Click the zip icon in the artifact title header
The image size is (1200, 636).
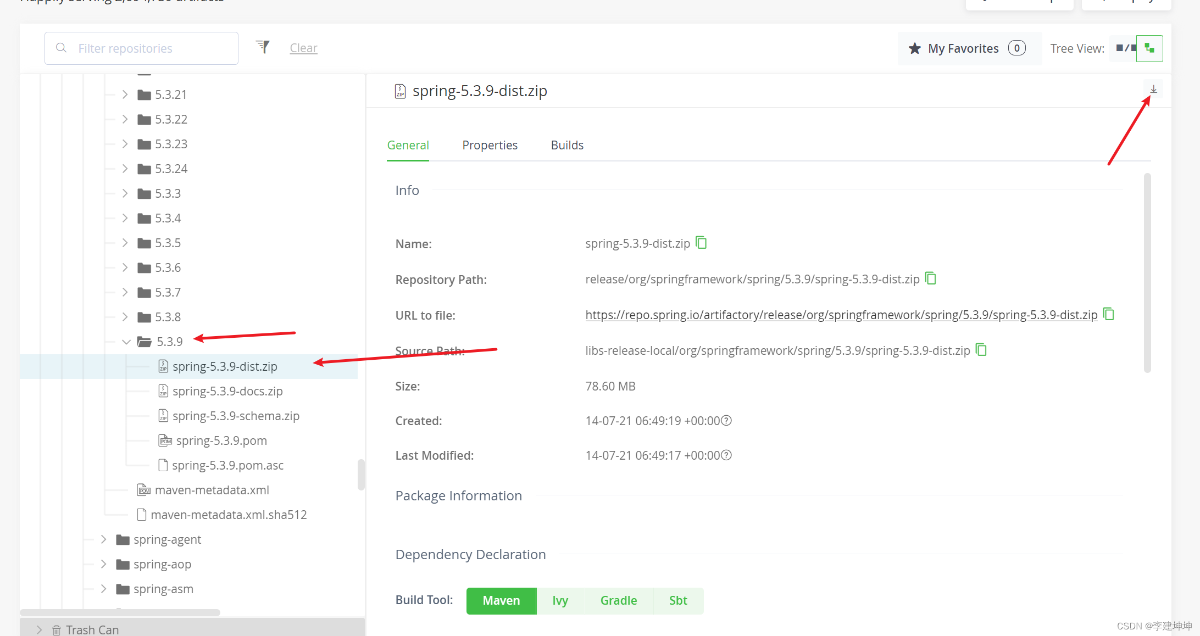401,91
